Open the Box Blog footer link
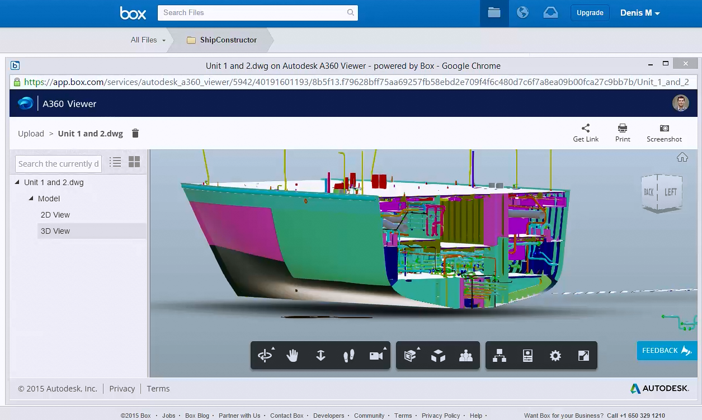This screenshot has height=420, width=702. 197,416
